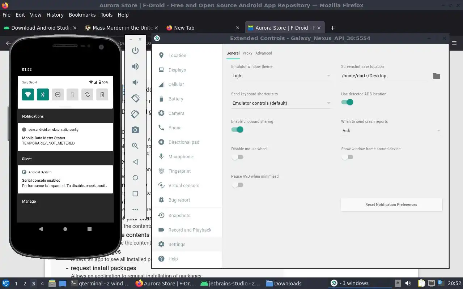Toggle the Wi-Fi quick setting tile on the phone
The width and height of the screenshot is (463, 289).
pos(28,95)
